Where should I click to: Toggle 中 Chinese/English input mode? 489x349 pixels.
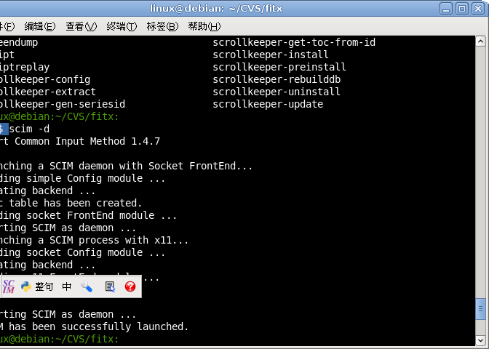tap(67, 286)
